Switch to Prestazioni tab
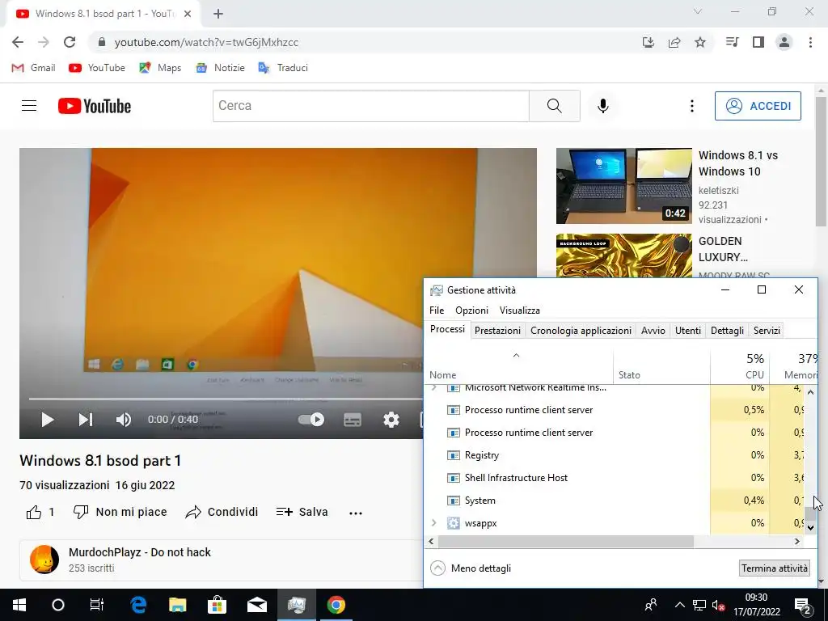828x621 pixels. pyautogui.click(x=497, y=331)
